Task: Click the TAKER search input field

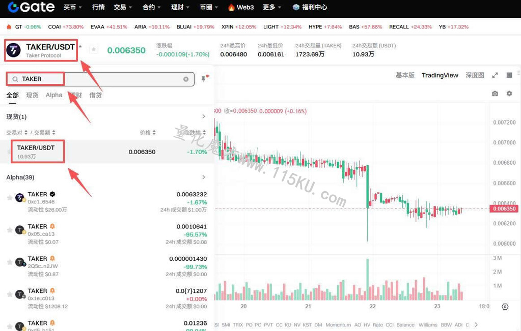Action: click(100, 79)
